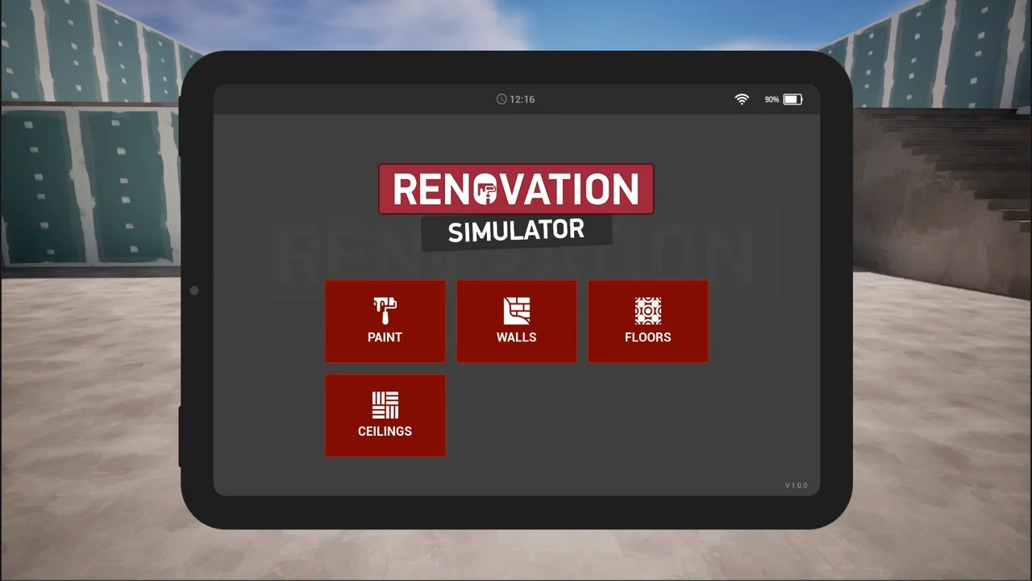The height and width of the screenshot is (581, 1032).
Task: Select the WALLS label text
Action: tap(517, 337)
